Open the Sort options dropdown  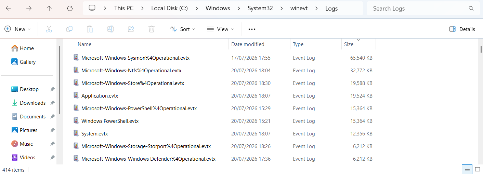(183, 29)
